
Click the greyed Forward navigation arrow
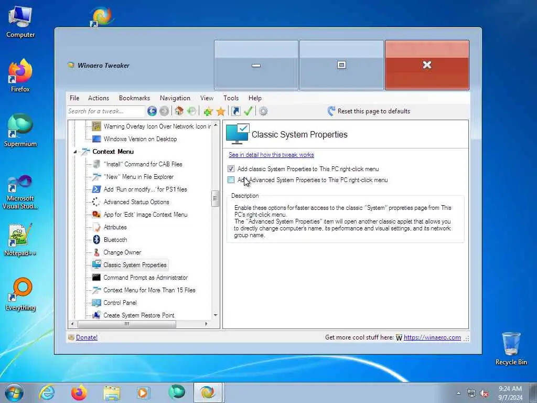point(164,111)
